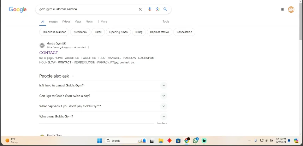The width and height of the screenshot is (303, 146).
Task: Switch to the Images tab
Action: point(53,22)
